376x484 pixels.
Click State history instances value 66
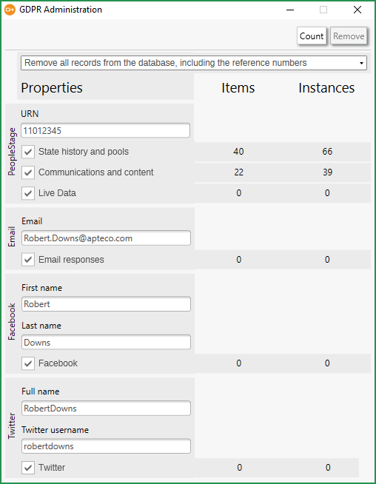[327, 152]
